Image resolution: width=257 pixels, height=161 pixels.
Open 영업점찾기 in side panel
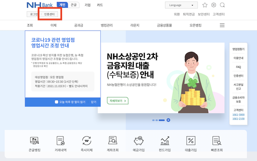tap(238, 49)
